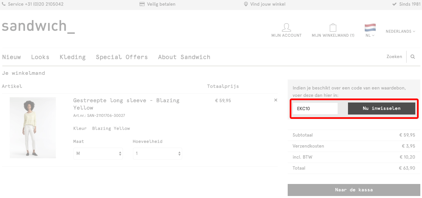
Task: Click the incl. BTW amount € 10,20
Action: [x=407, y=157]
